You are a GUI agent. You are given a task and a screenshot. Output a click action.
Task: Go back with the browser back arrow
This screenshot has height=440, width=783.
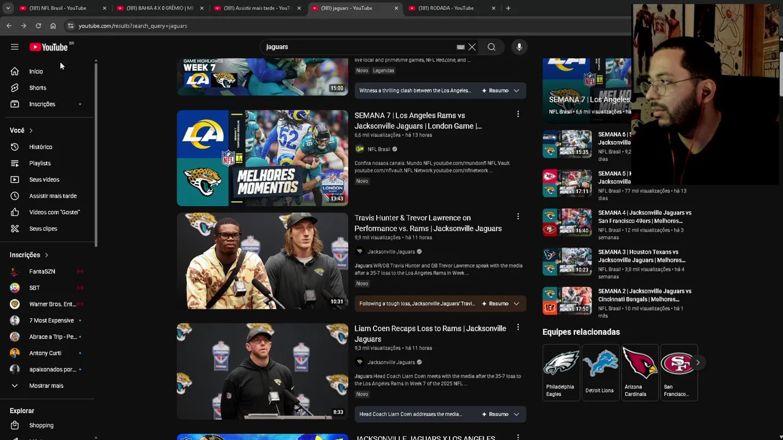tap(9, 26)
